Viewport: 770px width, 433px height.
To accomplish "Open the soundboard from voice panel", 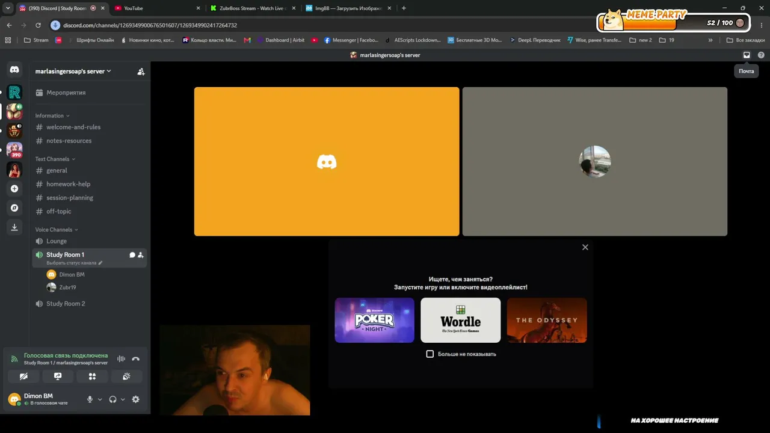I will point(126,376).
